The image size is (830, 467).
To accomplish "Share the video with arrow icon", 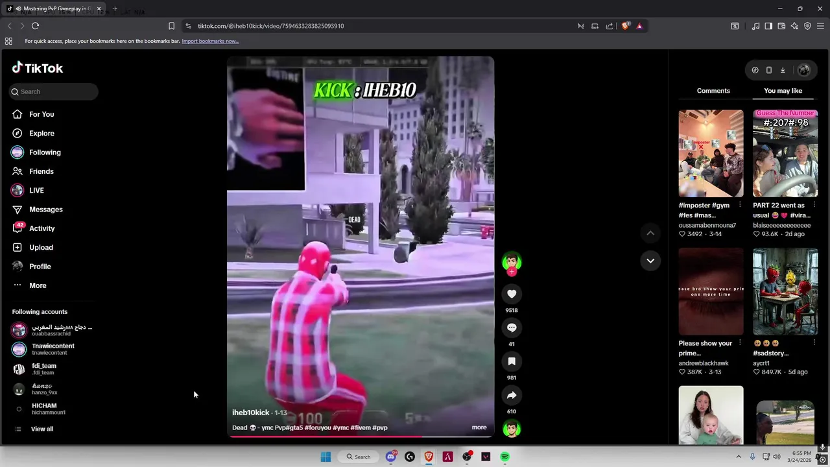I will pyautogui.click(x=512, y=395).
